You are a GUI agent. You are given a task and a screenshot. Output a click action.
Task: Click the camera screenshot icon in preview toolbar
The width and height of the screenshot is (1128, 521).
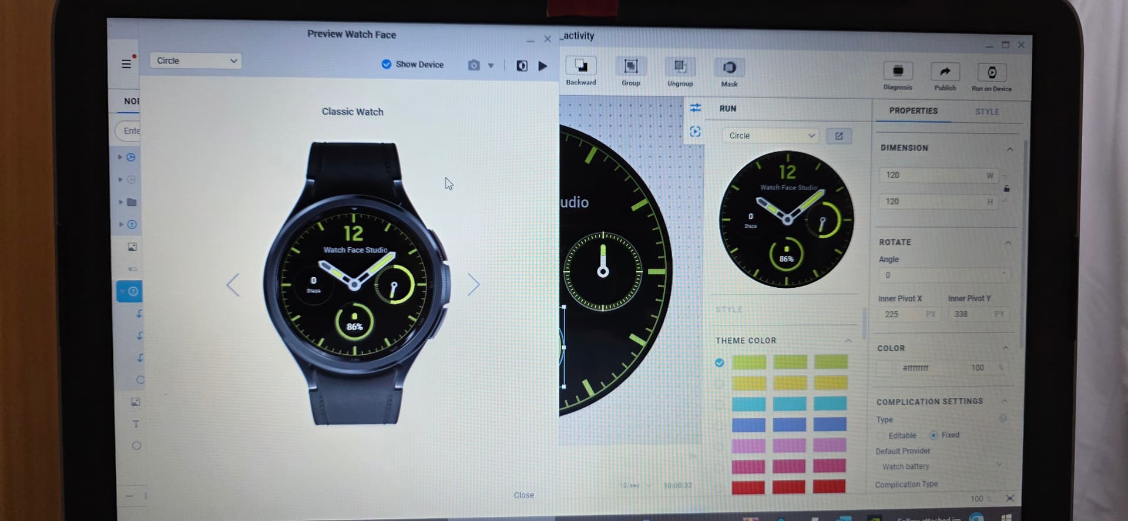click(474, 65)
